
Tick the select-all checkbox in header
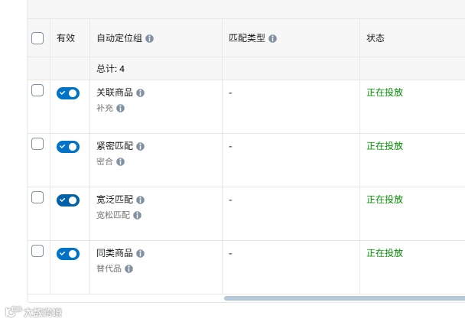click(x=37, y=38)
